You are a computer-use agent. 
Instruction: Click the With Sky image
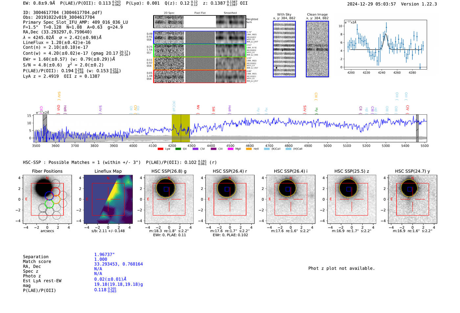coord(284,49)
